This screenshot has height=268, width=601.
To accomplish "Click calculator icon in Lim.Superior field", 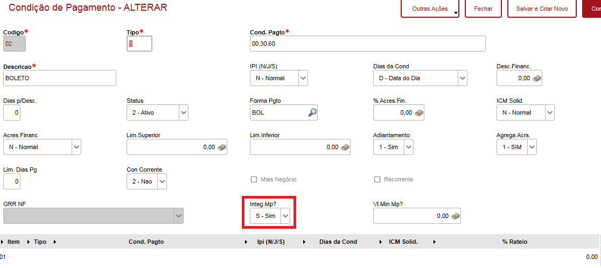I will point(221,147).
